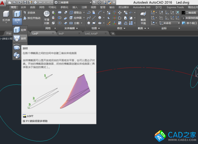Switch to the 曲面 ribbon tab
The image size is (198, 144).
pyautogui.click(x=32, y=7)
